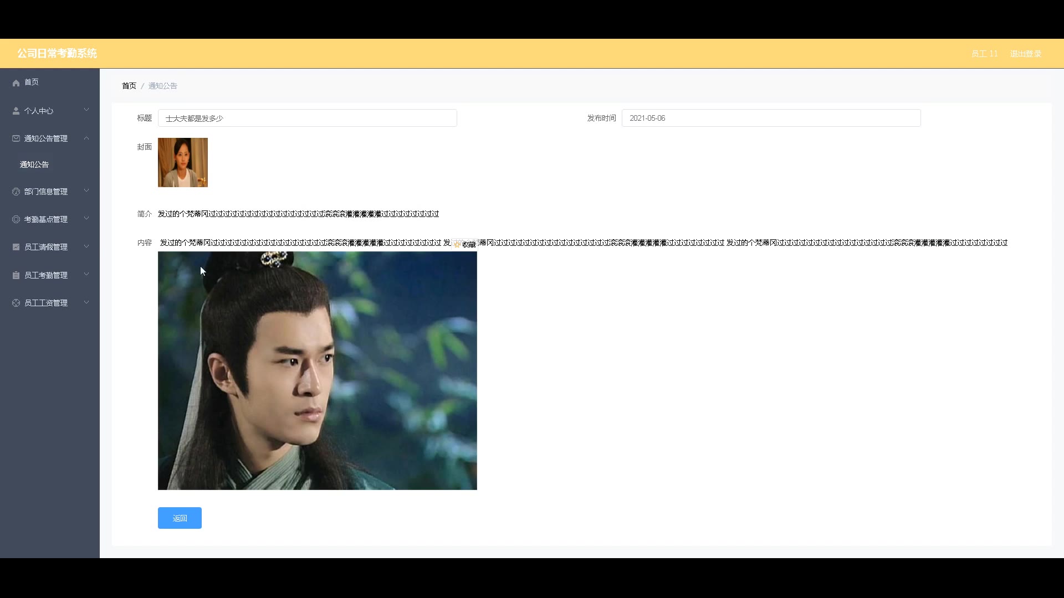Image resolution: width=1064 pixels, height=598 pixels.
Task: Open the 员工请假管理 menu label
Action: (46, 247)
